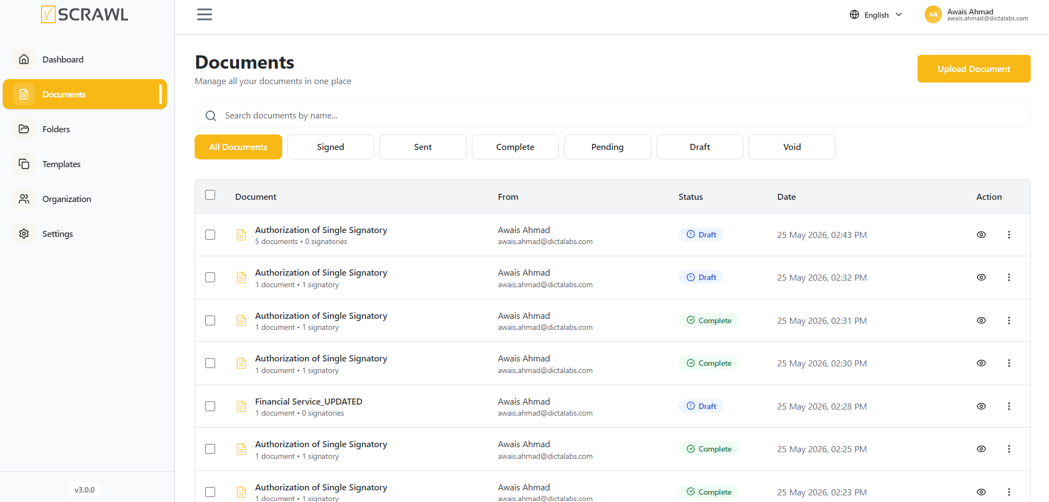
Task: Select the All Documents filter
Action: pyautogui.click(x=238, y=147)
